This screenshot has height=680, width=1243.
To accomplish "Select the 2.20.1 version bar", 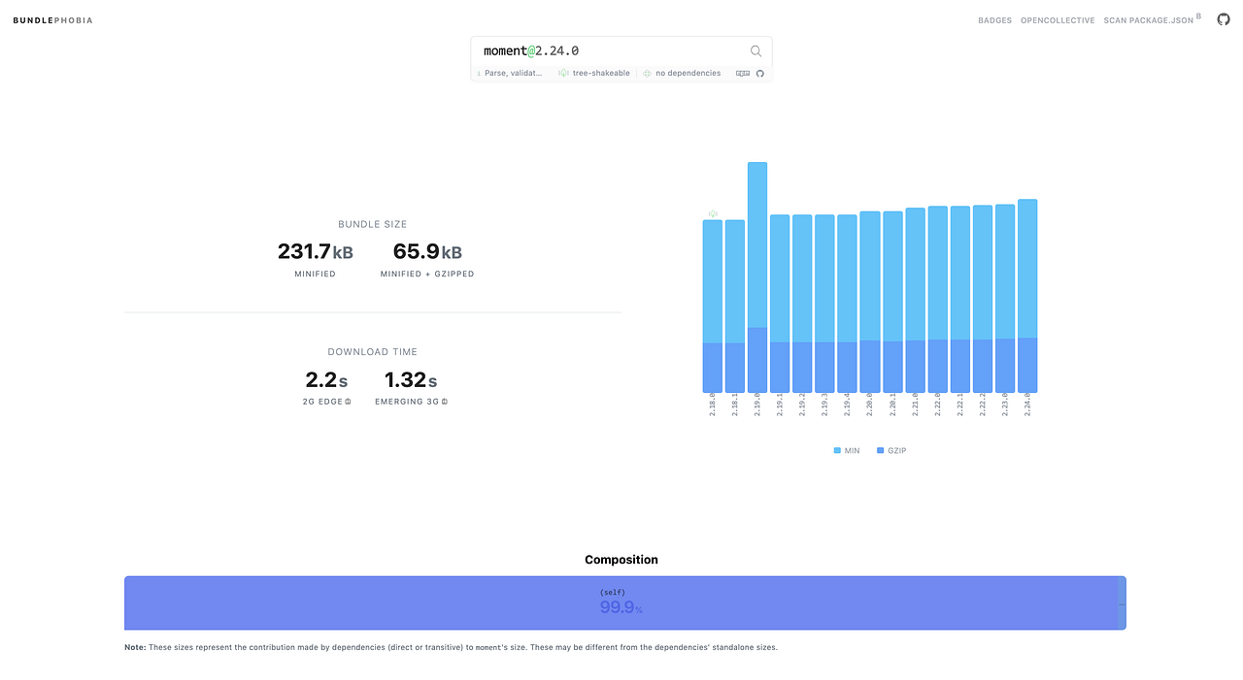I will coord(892,302).
